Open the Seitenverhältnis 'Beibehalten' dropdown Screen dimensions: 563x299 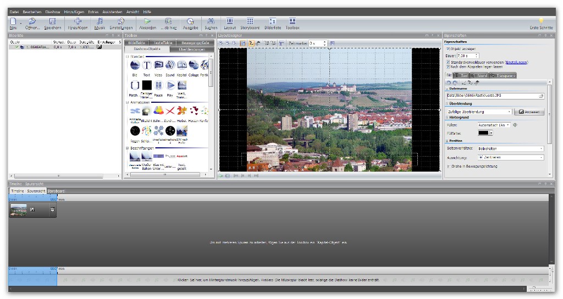pyautogui.click(x=510, y=148)
